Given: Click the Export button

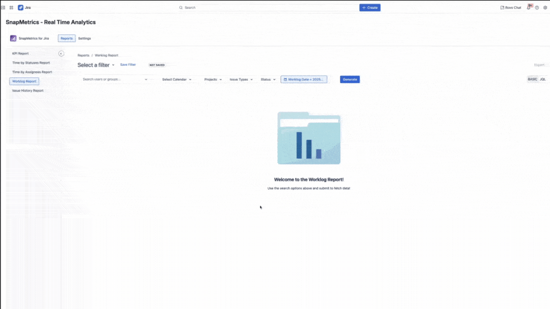Looking at the screenshot, I should [x=539, y=65].
